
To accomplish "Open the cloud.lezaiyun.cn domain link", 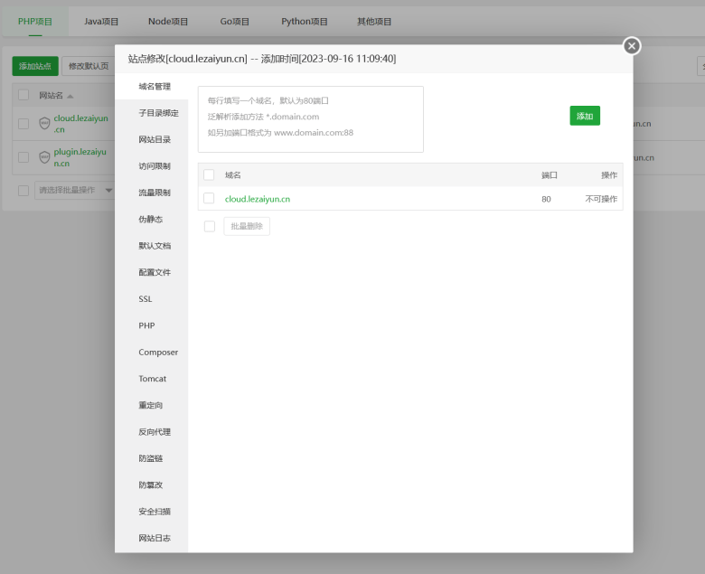I will coord(257,199).
